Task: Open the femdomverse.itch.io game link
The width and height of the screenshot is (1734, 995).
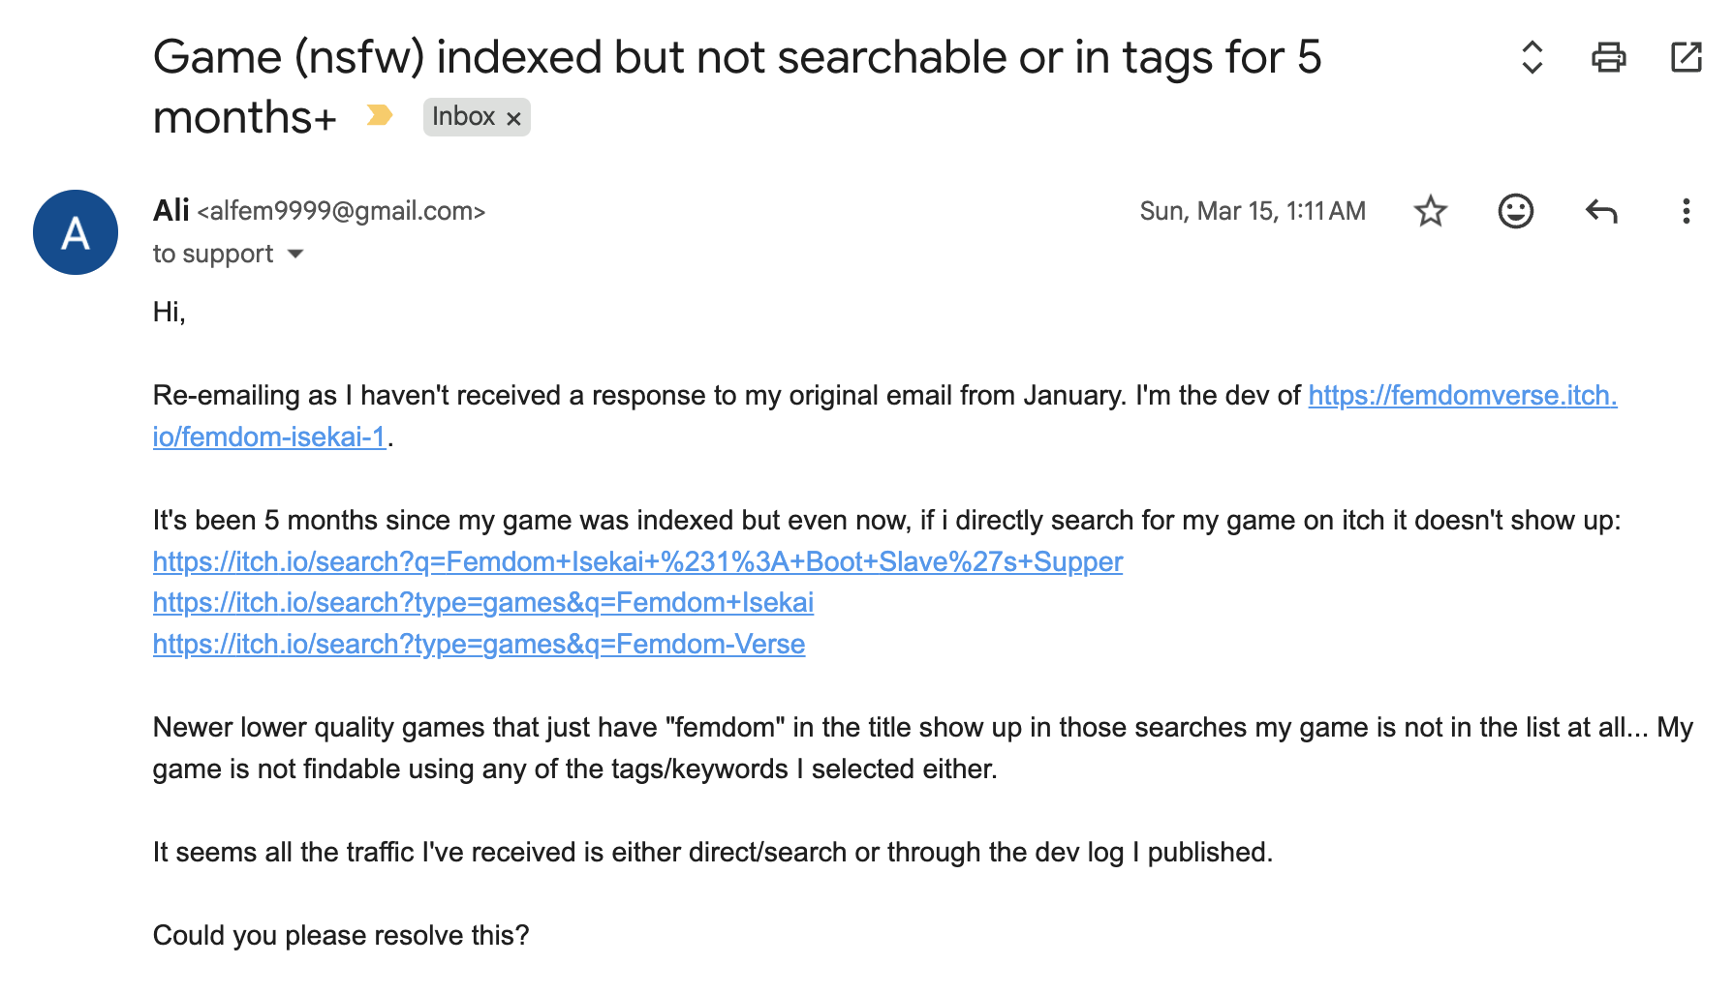Action: pyautogui.click(x=1462, y=396)
